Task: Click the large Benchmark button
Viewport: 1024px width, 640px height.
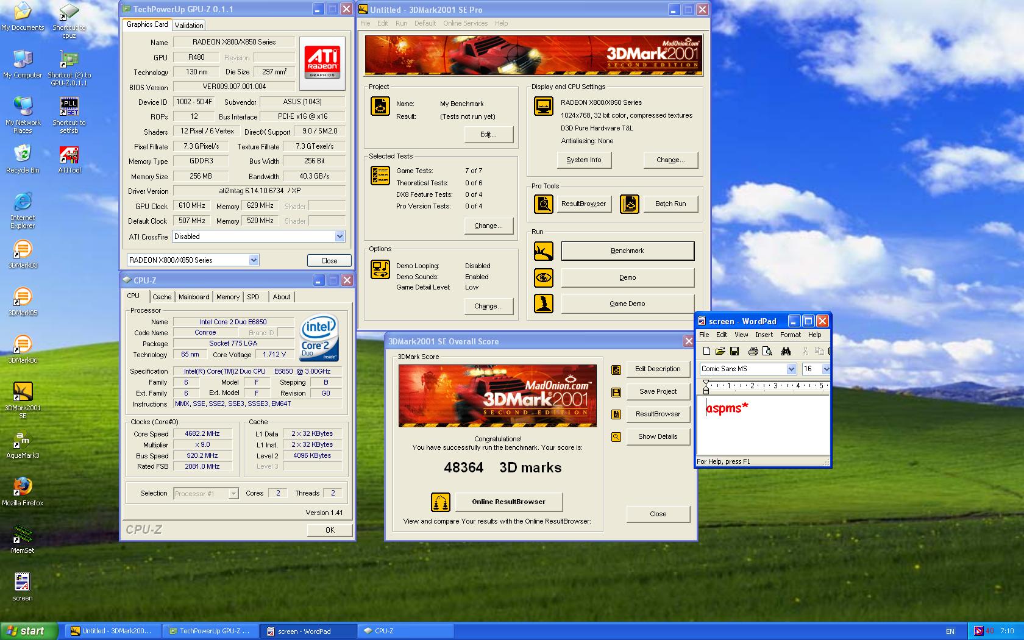Action: coord(627,251)
